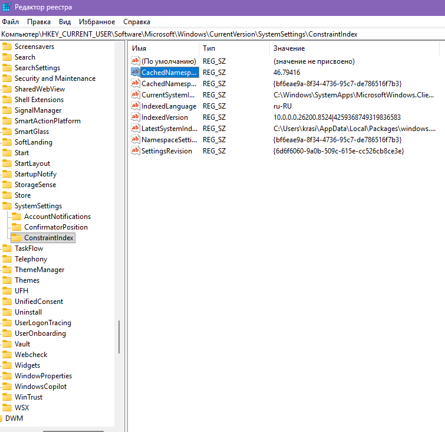Click the folder icon of ConstraintIndex key
Viewport: 445px width, 432px height.
[x=17, y=238]
